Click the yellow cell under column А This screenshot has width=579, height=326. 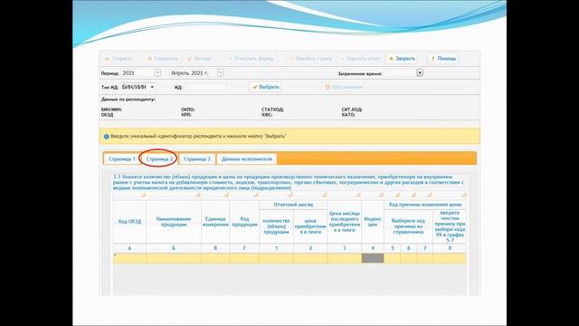pyautogui.click(x=129, y=258)
